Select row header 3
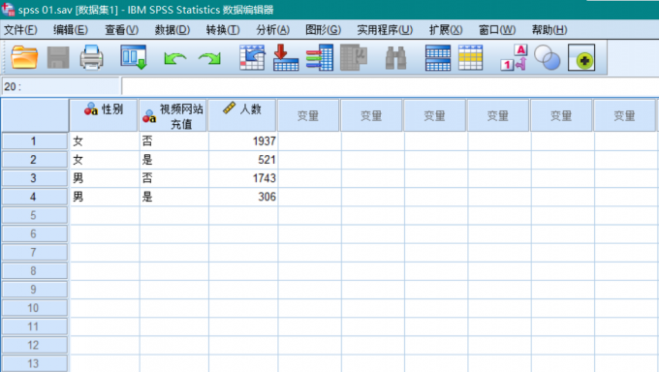 [35, 178]
